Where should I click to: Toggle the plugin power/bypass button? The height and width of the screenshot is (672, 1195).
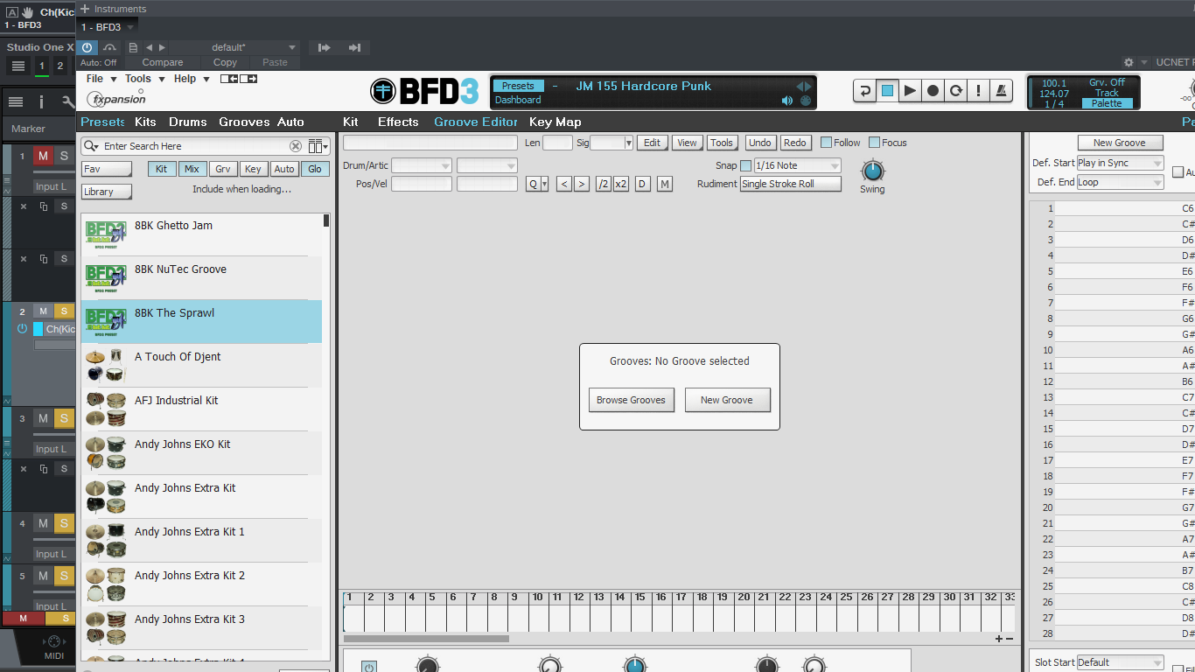[x=87, y=47]
